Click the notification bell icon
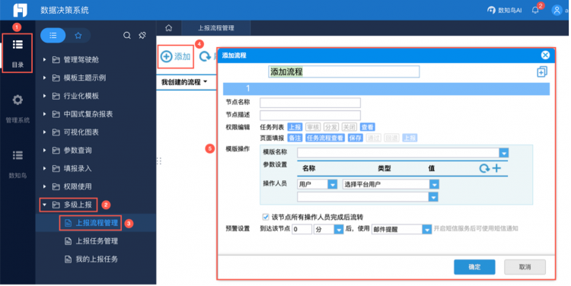Screen dimensions: 571x286 click(x=535, y=10)
